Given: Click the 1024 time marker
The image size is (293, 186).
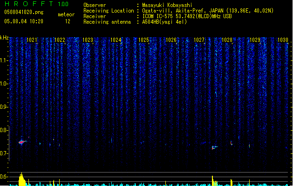Looking at the screenshot, I should (x=116, y=40).
